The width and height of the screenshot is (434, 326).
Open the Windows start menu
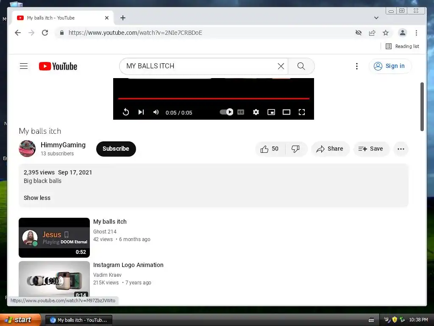[20, 320]
